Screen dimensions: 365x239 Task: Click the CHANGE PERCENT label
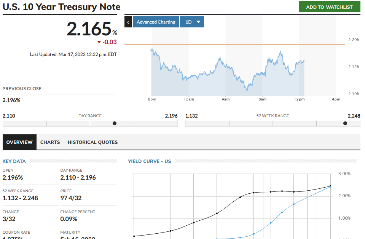click(78, 212)
